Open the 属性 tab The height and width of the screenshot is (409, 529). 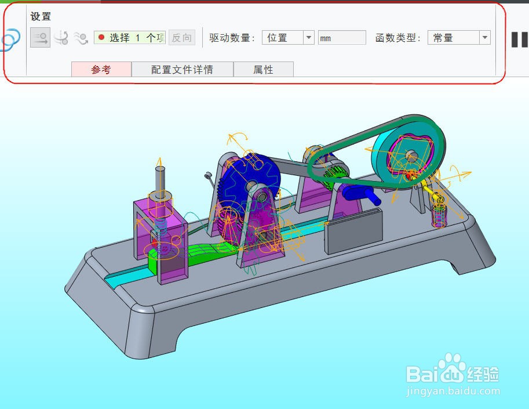[264, 69]
